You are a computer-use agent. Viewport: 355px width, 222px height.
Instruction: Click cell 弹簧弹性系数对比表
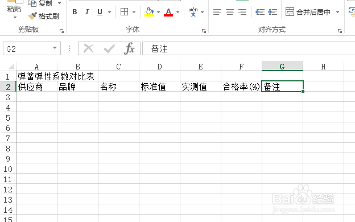tap(56, 77)
